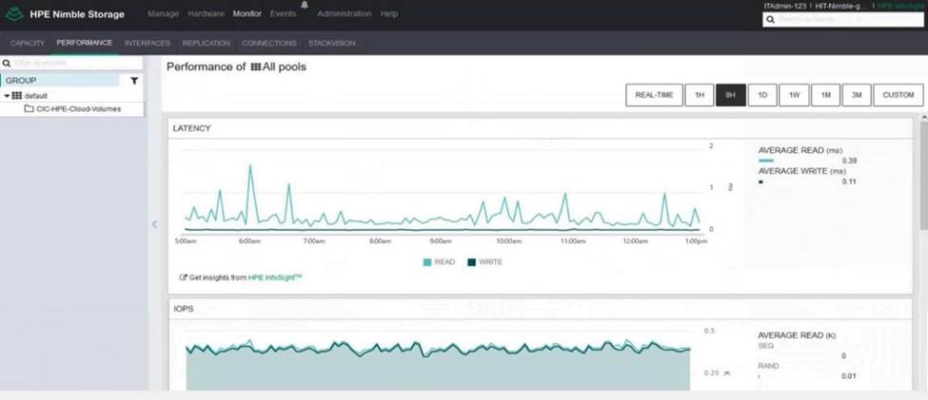Open the Administration menu
The image size is (928, 400).
tap(344, 14)
